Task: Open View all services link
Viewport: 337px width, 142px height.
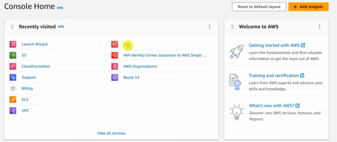Action: (111, 133)
